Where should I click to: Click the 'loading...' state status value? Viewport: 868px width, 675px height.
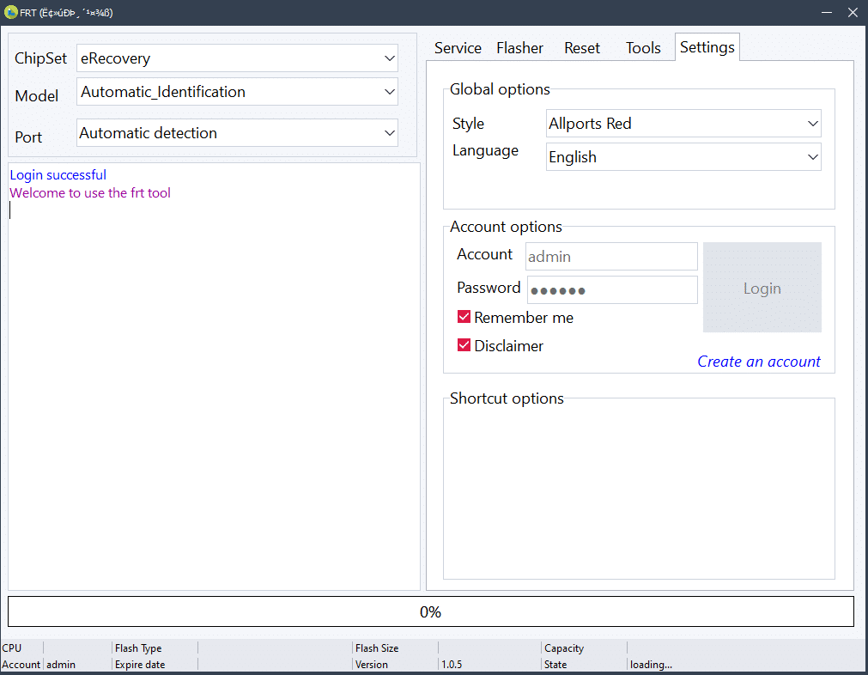pyautogui.click(x=651, y=665)
